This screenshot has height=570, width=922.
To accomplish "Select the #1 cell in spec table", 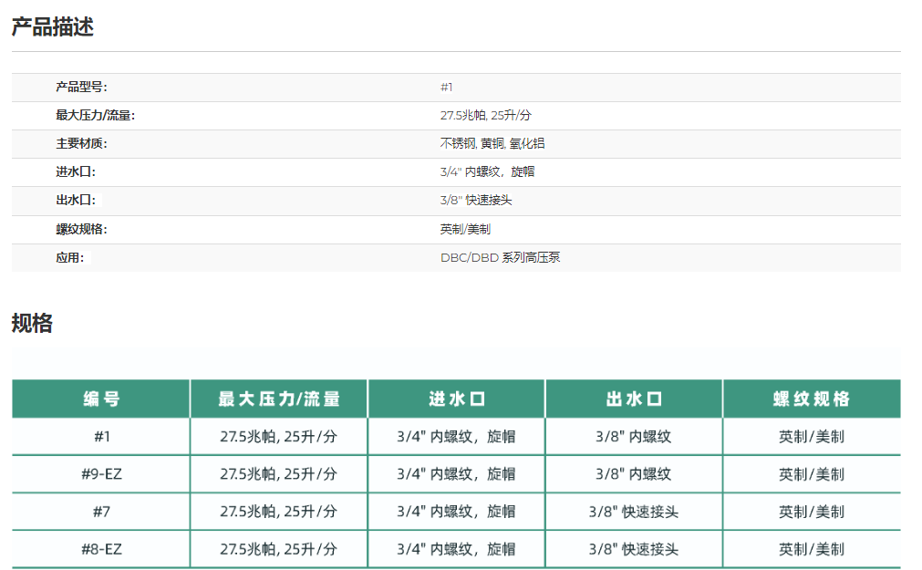I will (101, 437).
